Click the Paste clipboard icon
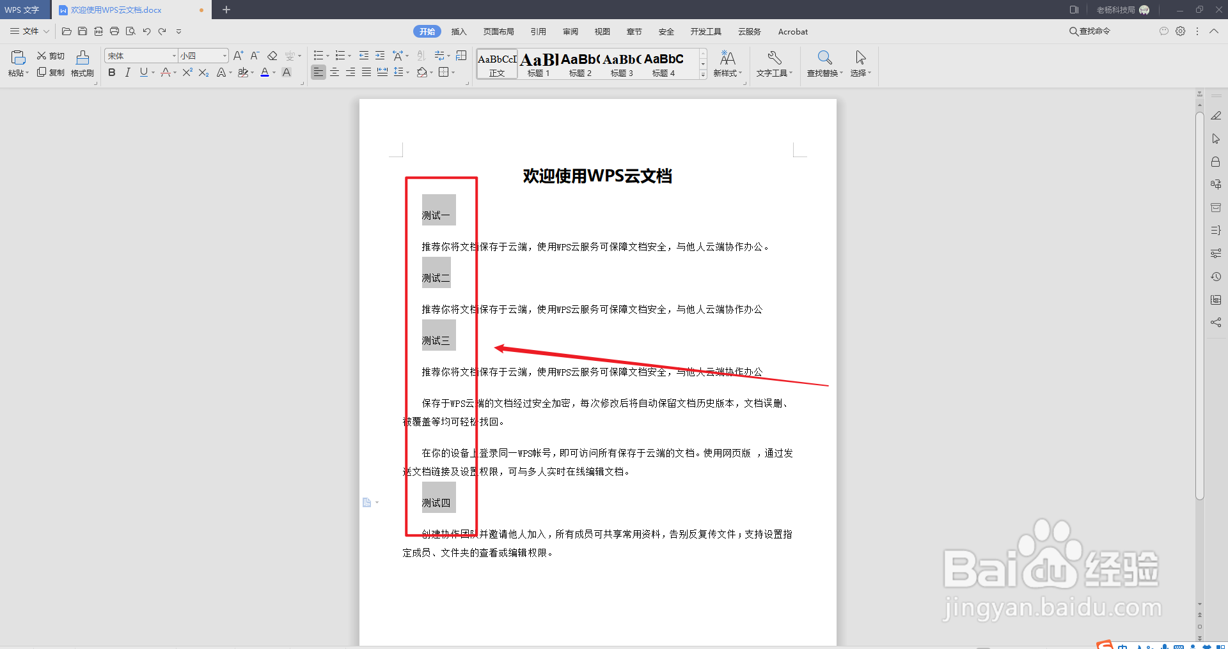This screenshot has height=649, width=1228. (18, 57)
